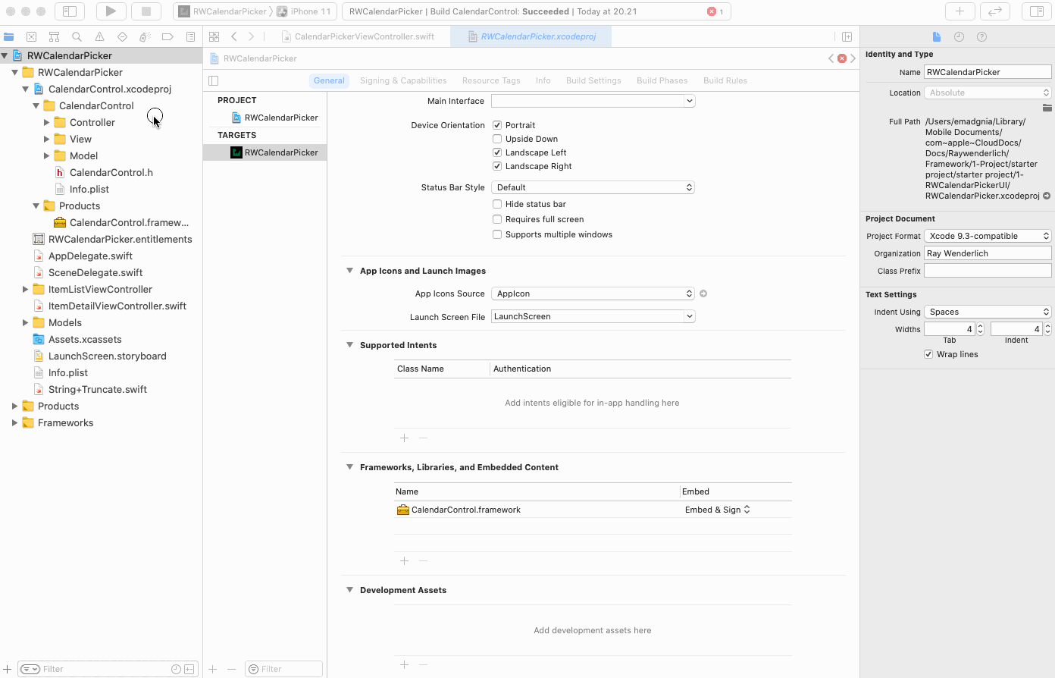Open the Symbol navigator

54,36
